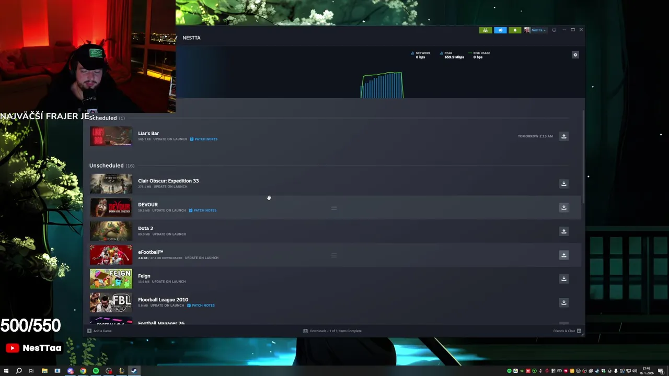Click the system tray volume icon
This screenshot has height=376, width=669.
(635, 371)
